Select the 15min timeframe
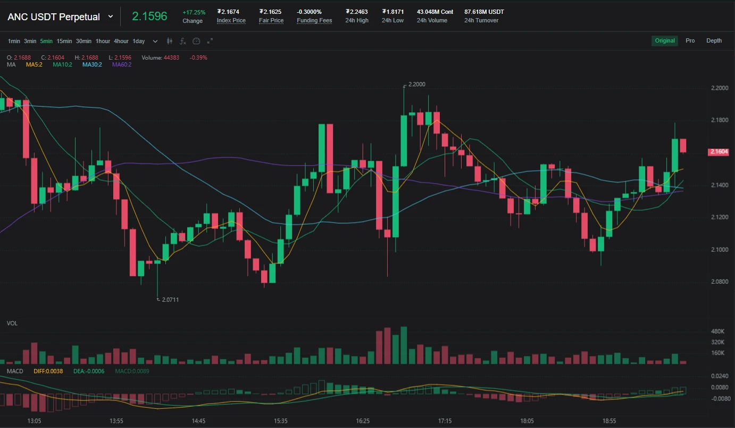735x428 pixels. (64, 41)
